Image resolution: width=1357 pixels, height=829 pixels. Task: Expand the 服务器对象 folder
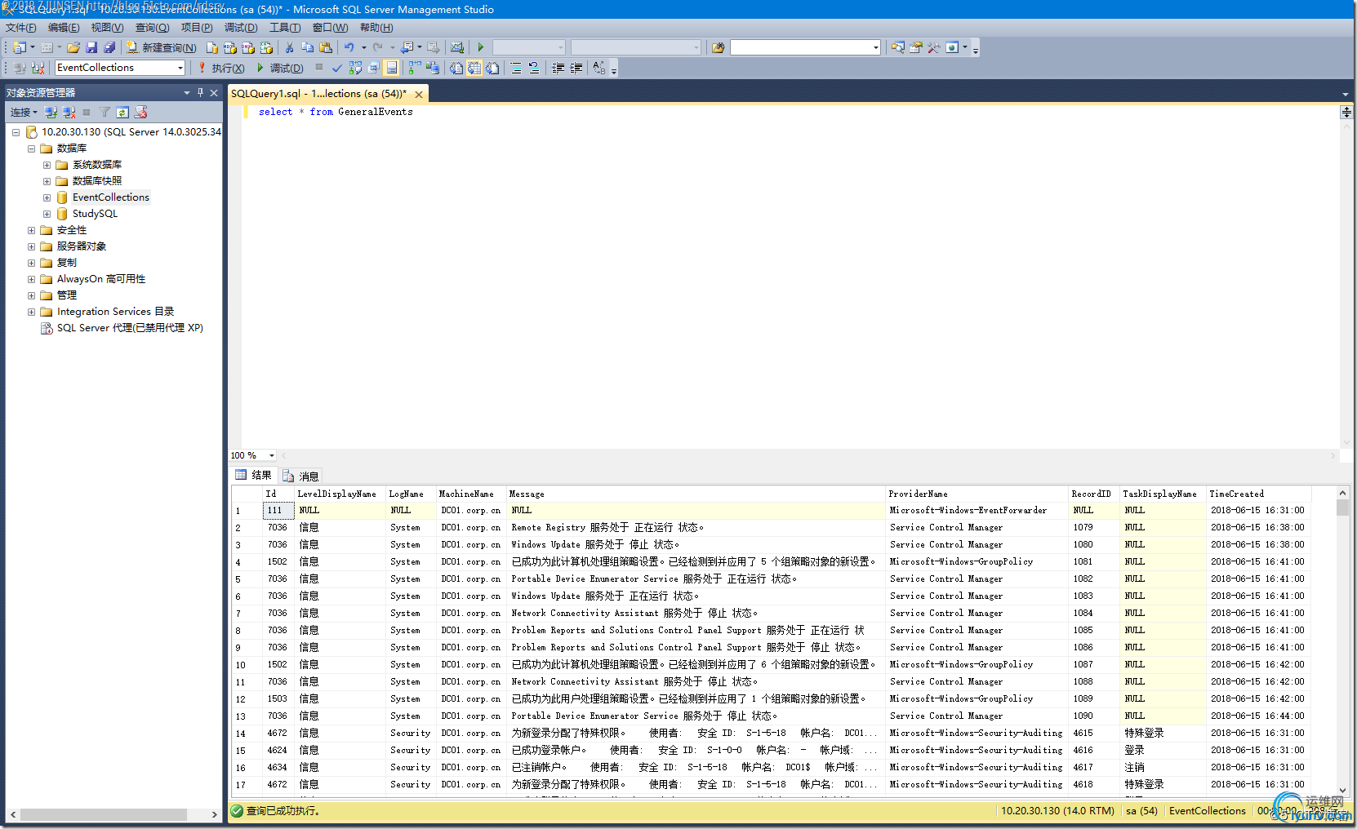pos(31,246)
